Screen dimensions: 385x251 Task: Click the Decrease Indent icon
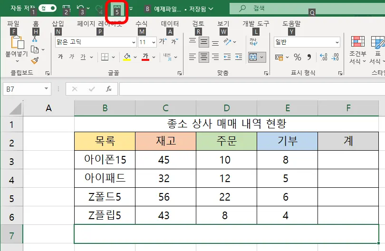click(227, 57)
